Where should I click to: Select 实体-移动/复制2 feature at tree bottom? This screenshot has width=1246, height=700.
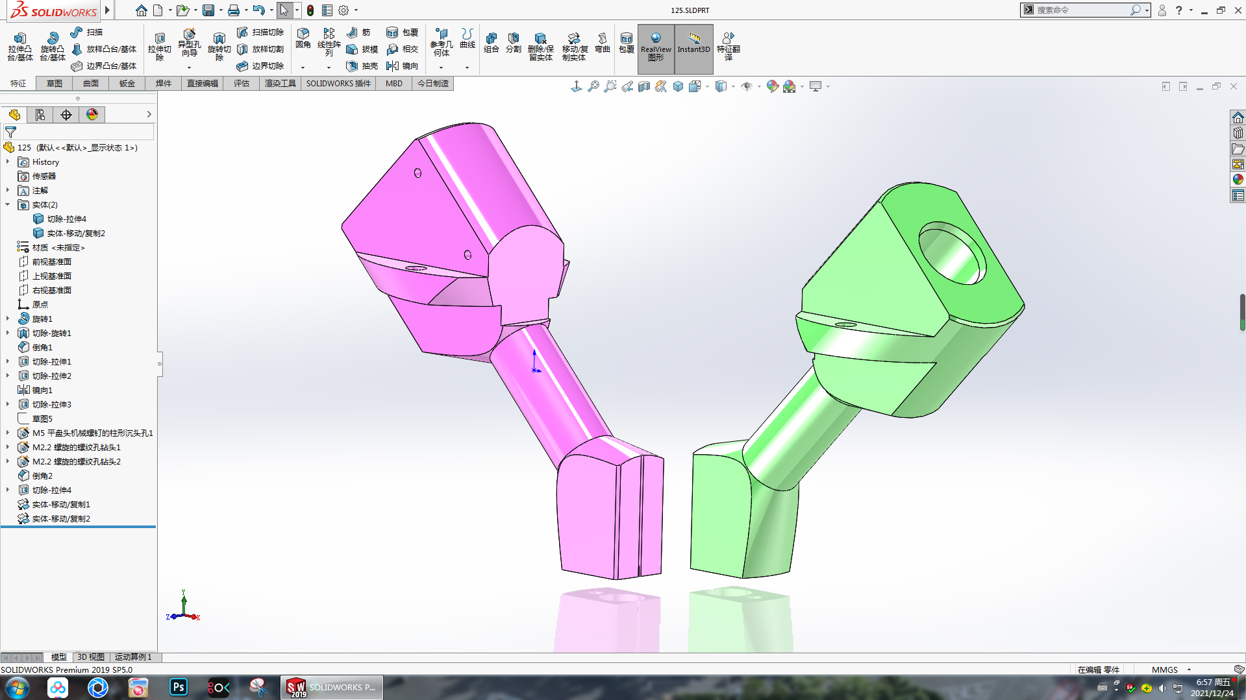point(54,518)
